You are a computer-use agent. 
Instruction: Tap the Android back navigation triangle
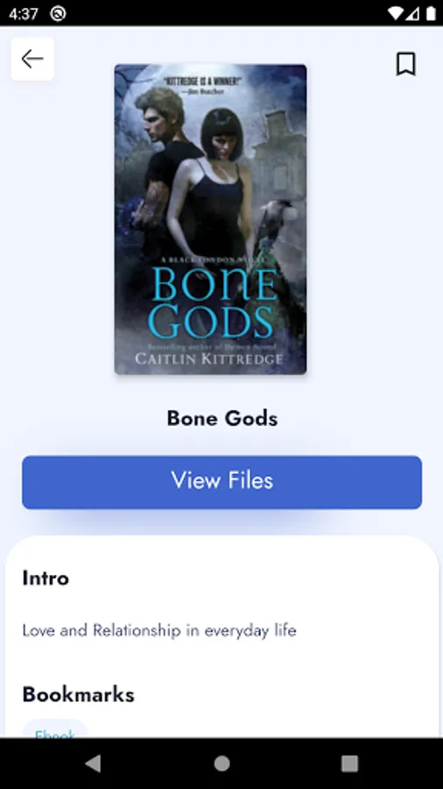[x=93, y=764]
